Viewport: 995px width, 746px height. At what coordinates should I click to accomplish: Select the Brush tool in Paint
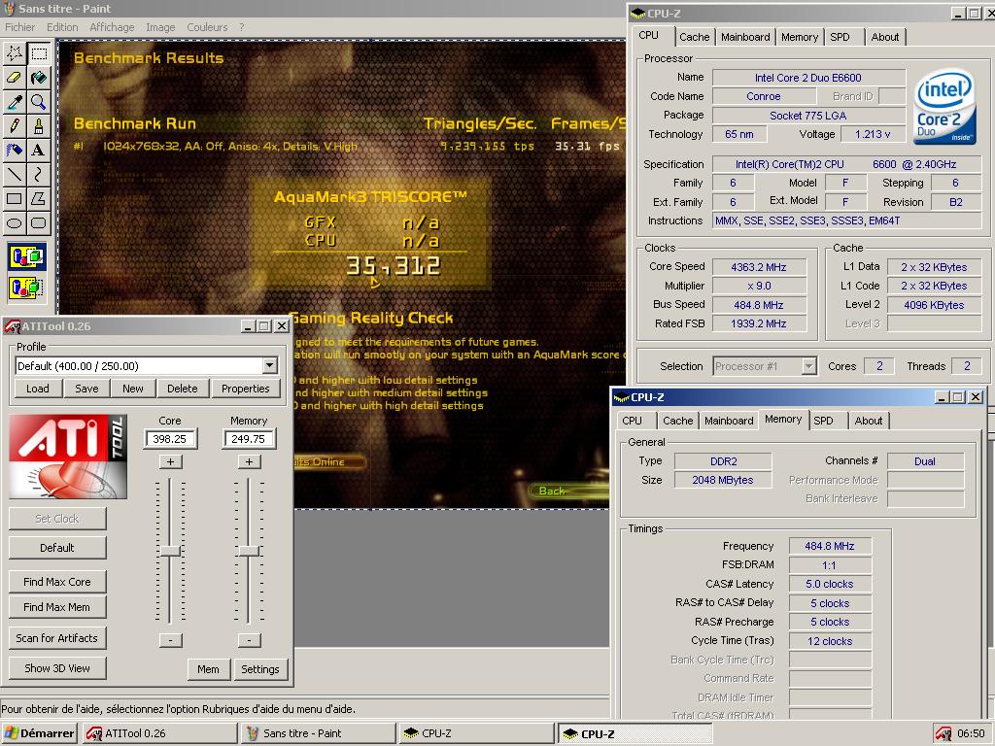coord(39,125)
